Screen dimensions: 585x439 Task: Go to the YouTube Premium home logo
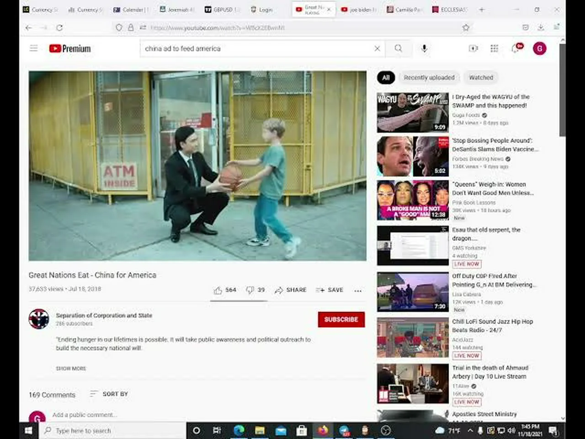click(x=70, y=48)
